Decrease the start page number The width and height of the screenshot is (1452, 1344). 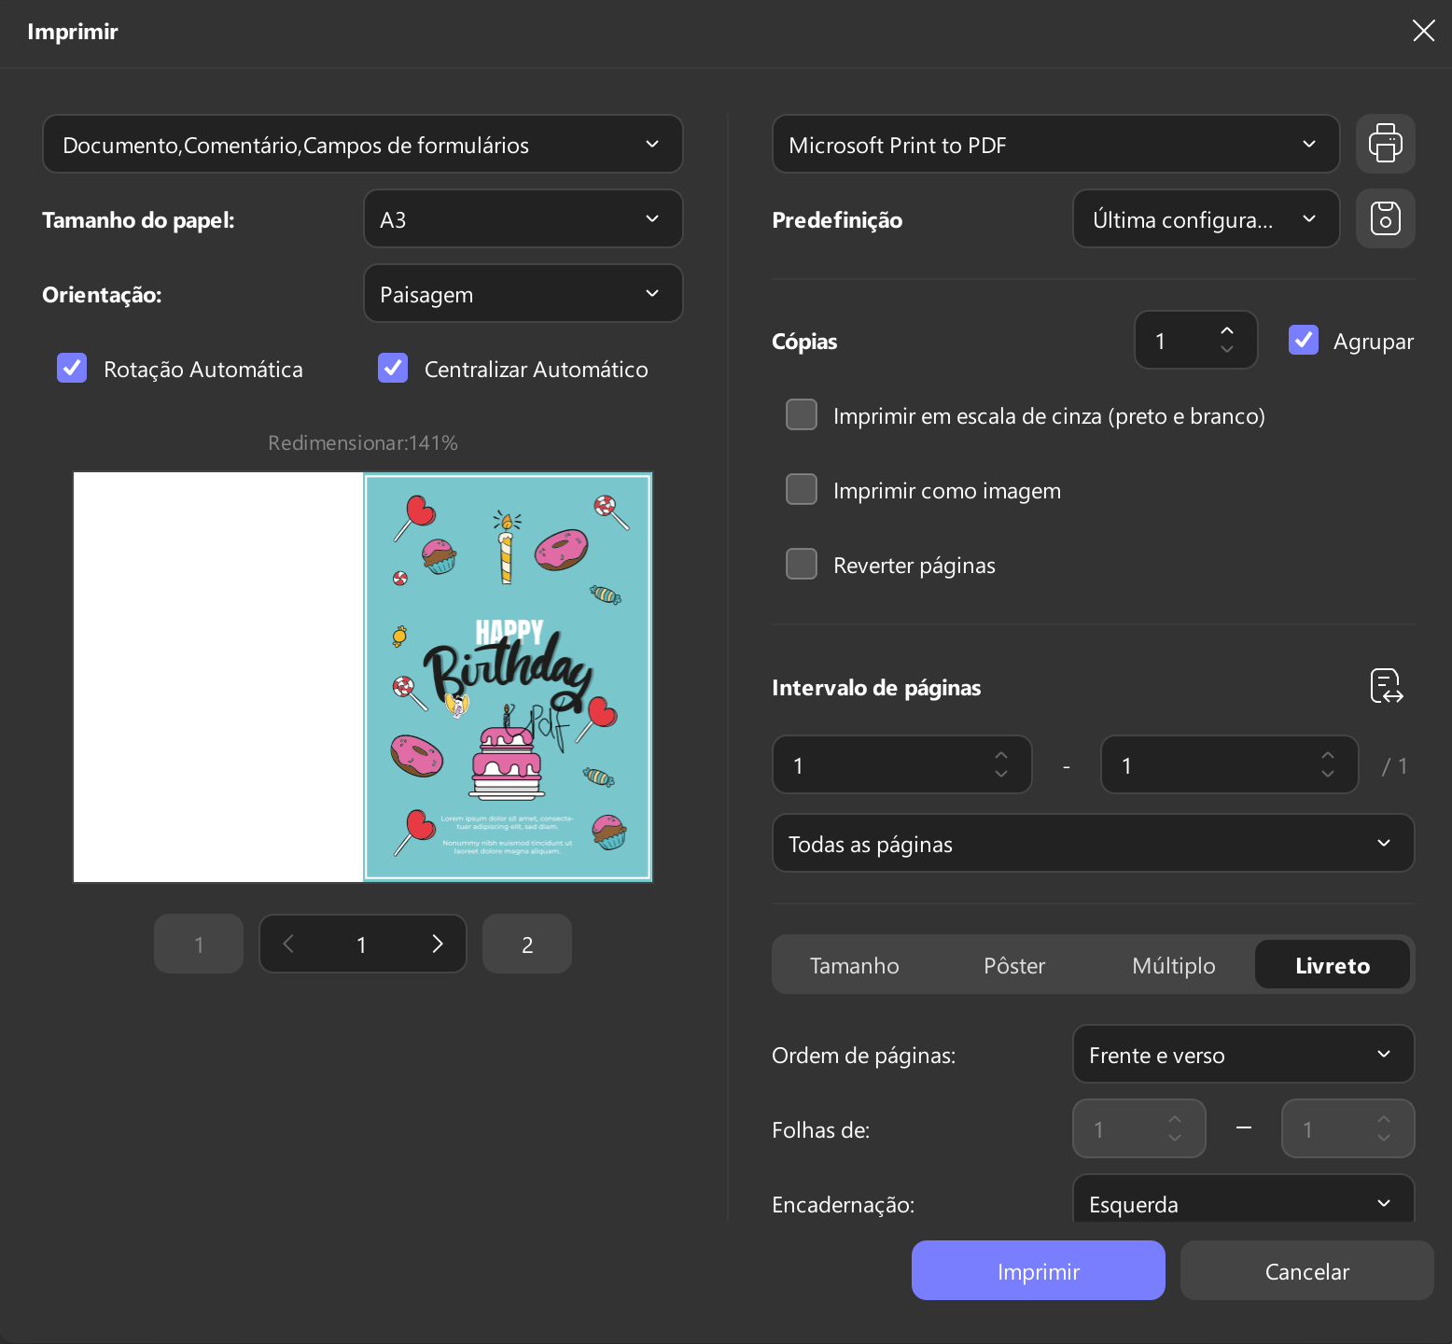(1001, 774)
